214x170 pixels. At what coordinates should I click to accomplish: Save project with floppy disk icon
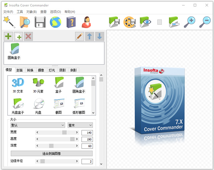[40, 22]
